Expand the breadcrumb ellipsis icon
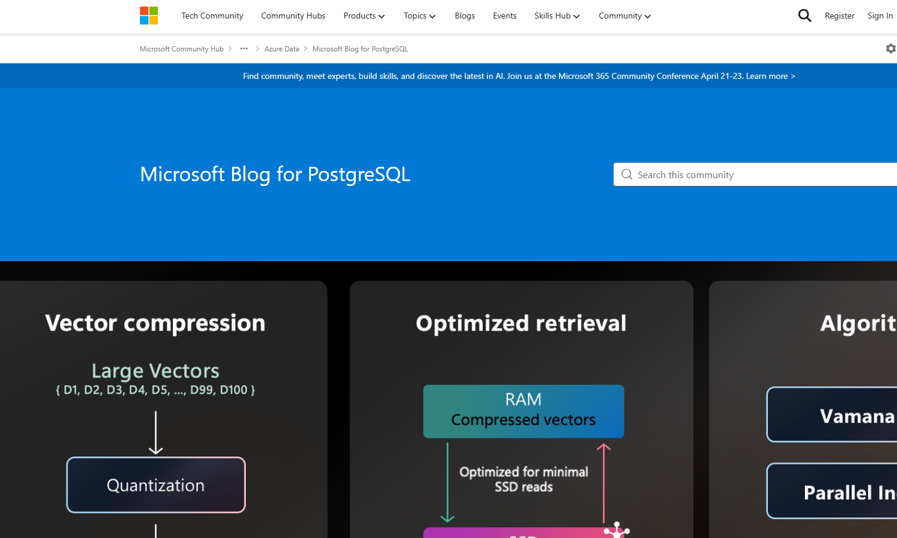This screenshot has width=897, height=538. tap(244, 49)
